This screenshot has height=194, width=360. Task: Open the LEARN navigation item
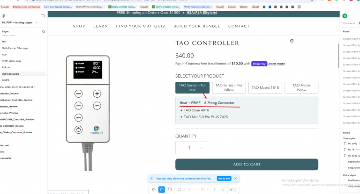click(101, 26)
